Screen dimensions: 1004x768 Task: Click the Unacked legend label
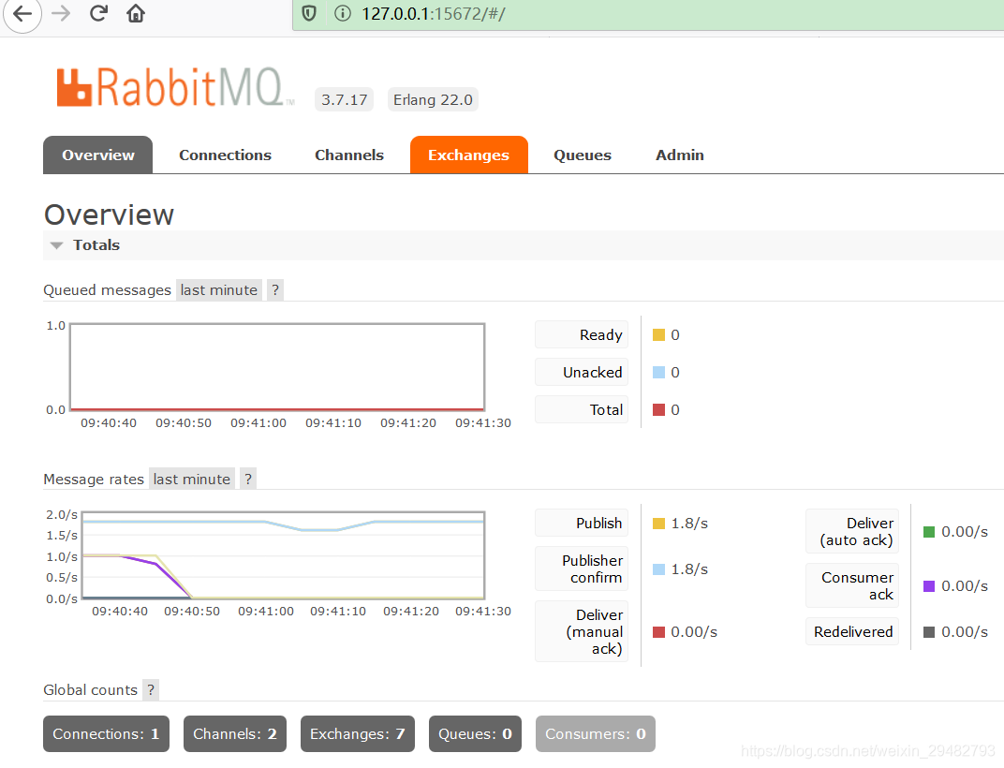pyautogui.click(x=582, y=372)
